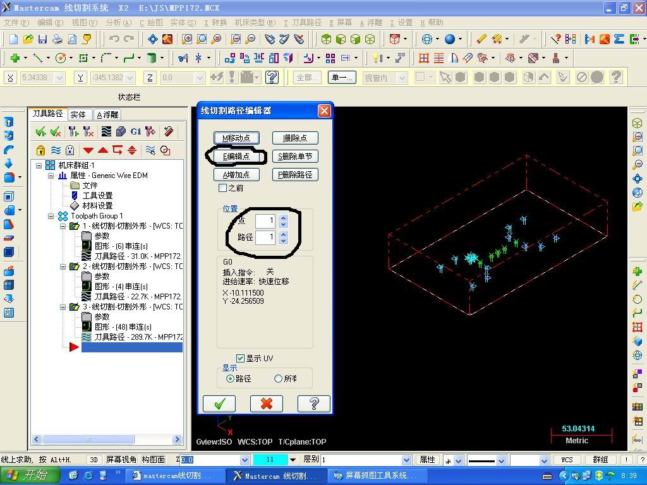This screenshot has width=647, height=485.
Task: Click the I删除点 button
Action: point(295,138)
